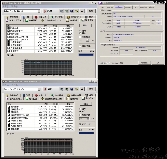The image size is (167, 159).
Task: Uncheck first random seek test, top window
Action: coord(8,28)
